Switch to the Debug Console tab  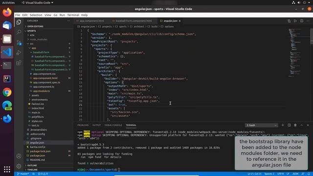pos(113,125)
